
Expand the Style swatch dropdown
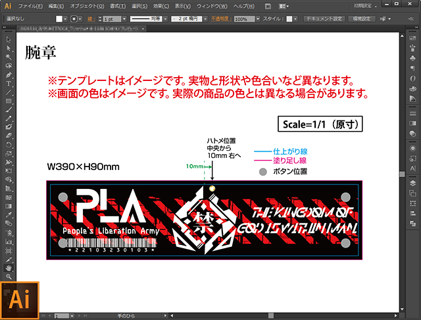pos(295,19)
